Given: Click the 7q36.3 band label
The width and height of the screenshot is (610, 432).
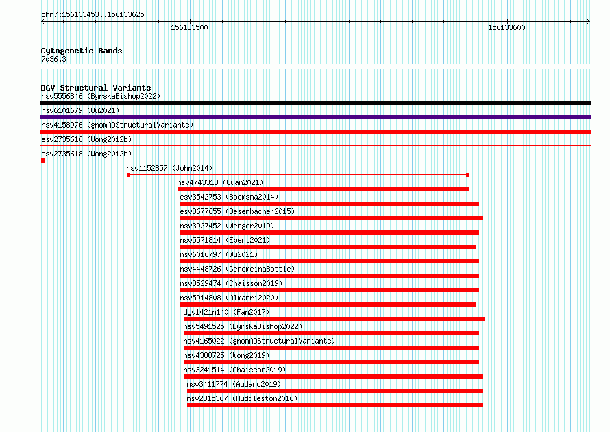Looking at the screenshot, I should click(x=53, y=59).
